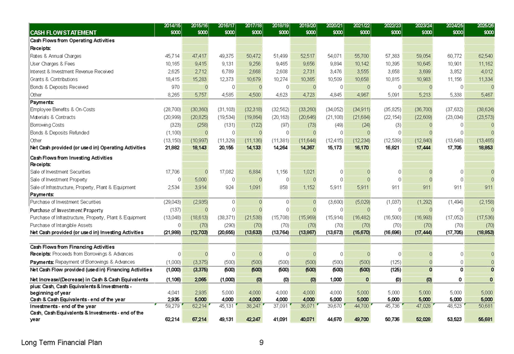Viewport: 514px width, 354px height.
Task: Click page number 9 in the footer
Action: pos(260,343)
